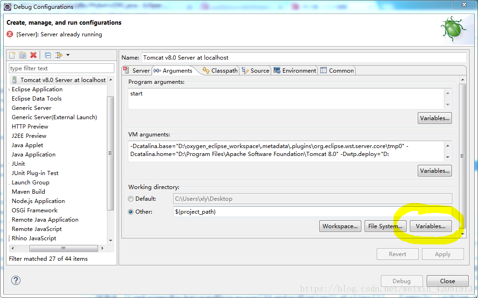The image size is (478, 298).
Task: Select OSGi Framework in list
Action: pos(35,210)
